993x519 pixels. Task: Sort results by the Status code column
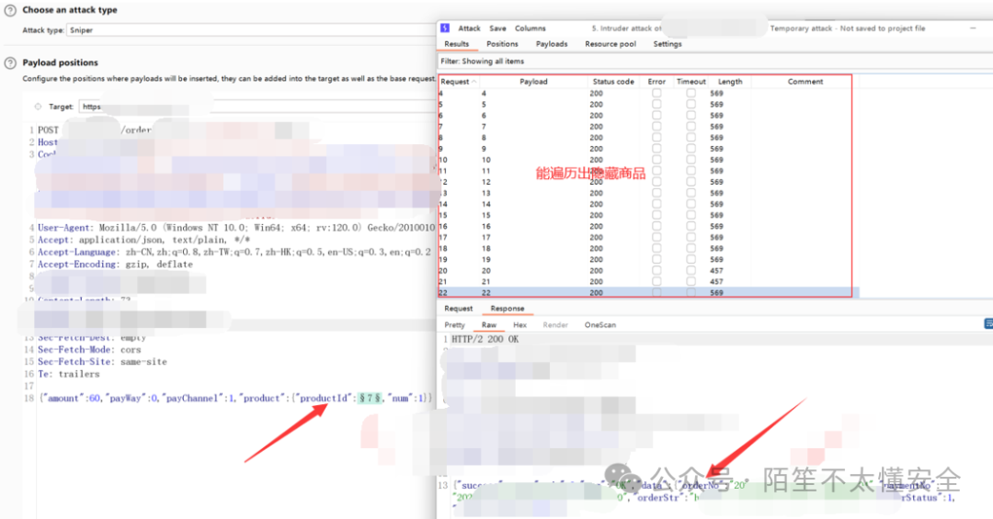click(x=613, y=82)
